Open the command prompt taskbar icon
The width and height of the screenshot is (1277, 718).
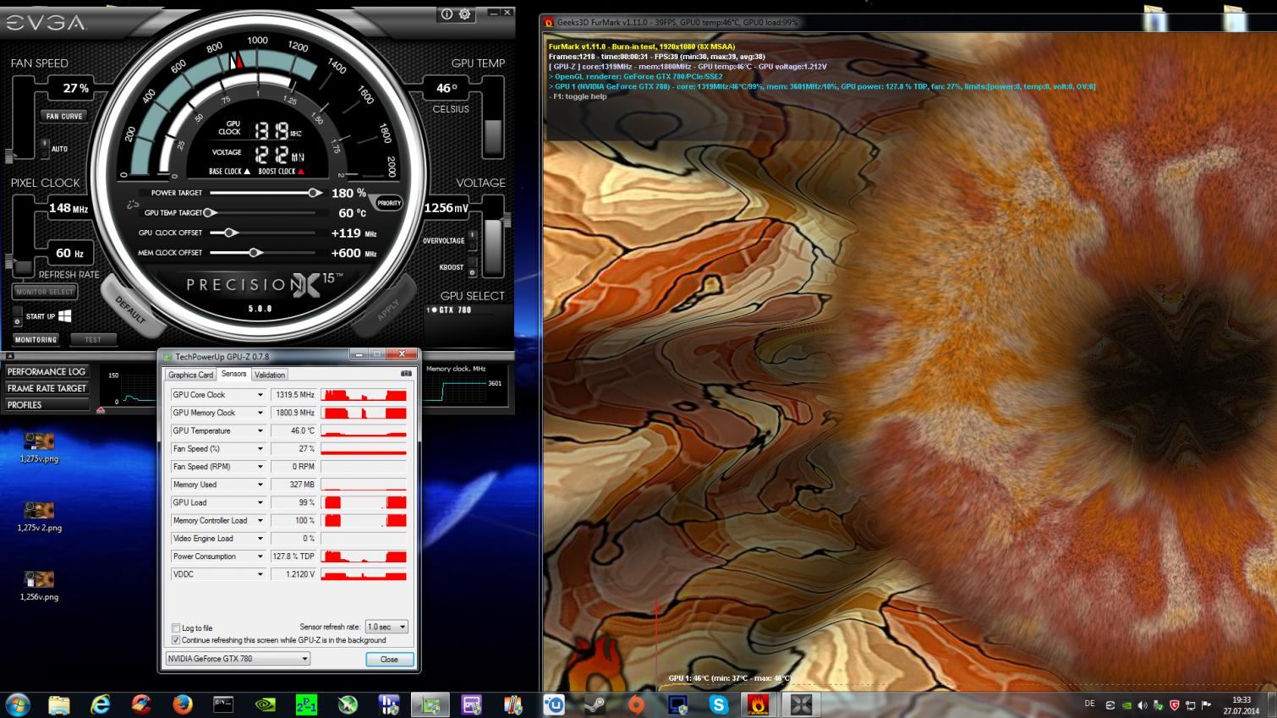[223, 704]
